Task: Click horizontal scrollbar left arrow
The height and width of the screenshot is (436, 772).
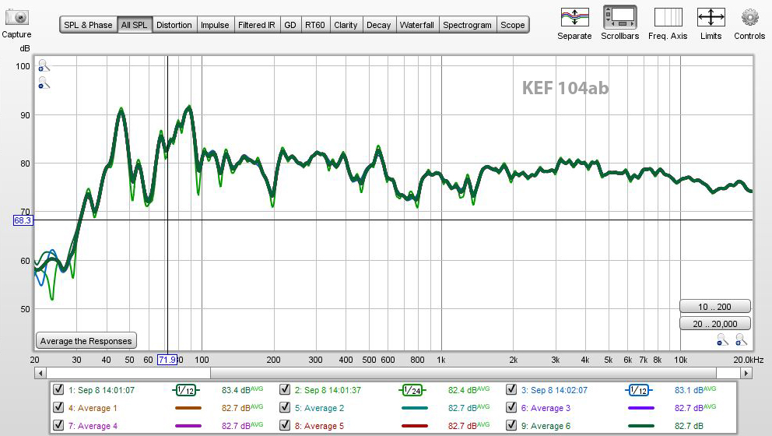Action: (40, 373)
